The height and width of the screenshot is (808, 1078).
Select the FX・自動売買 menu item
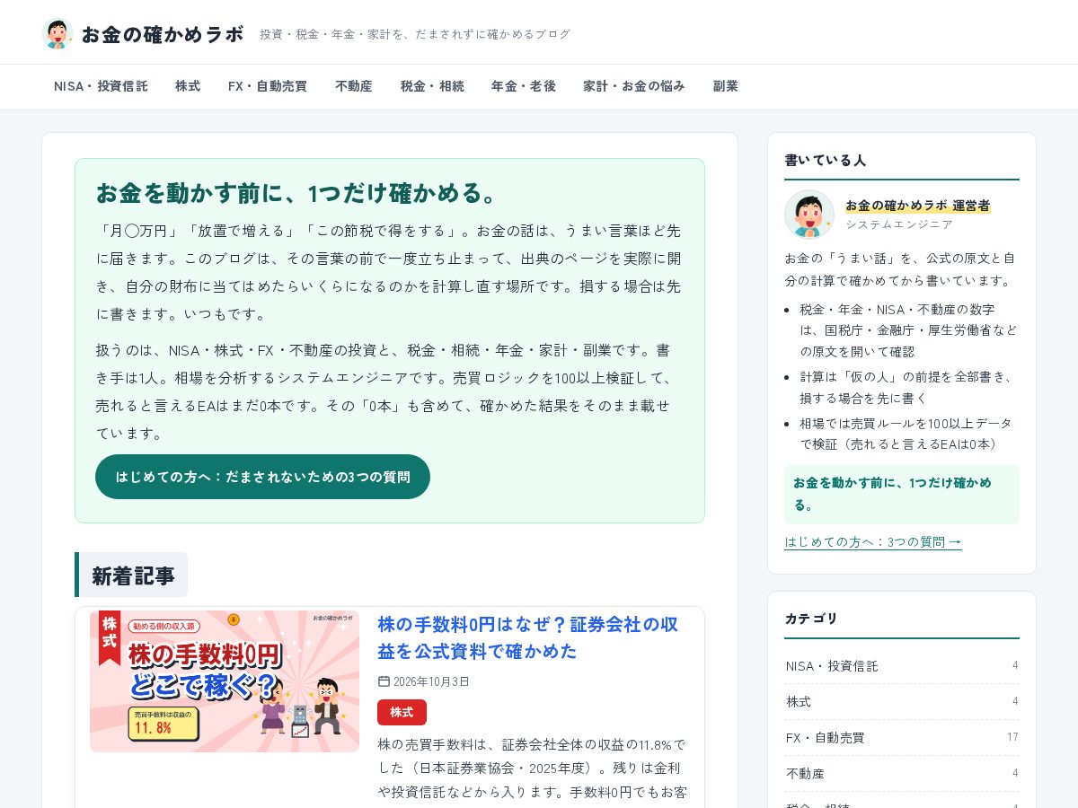[x=268, y=86]
